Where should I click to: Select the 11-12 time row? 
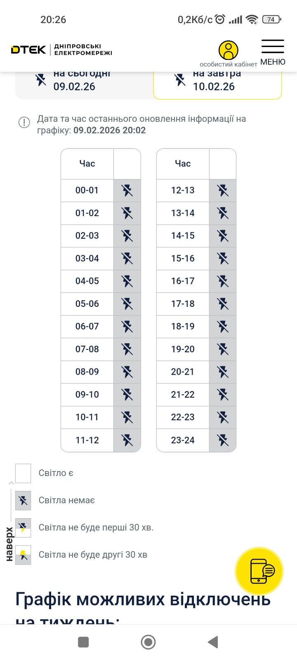click(87, 440)
